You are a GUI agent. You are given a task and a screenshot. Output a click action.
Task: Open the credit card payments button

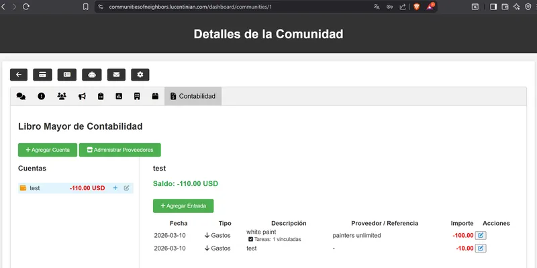click(42, 75)
